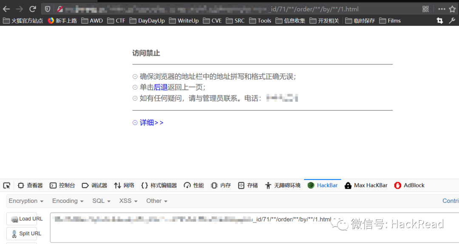459x244 pixels.
Task: Focus the HackBar URL text area
Action: (254, 227)
